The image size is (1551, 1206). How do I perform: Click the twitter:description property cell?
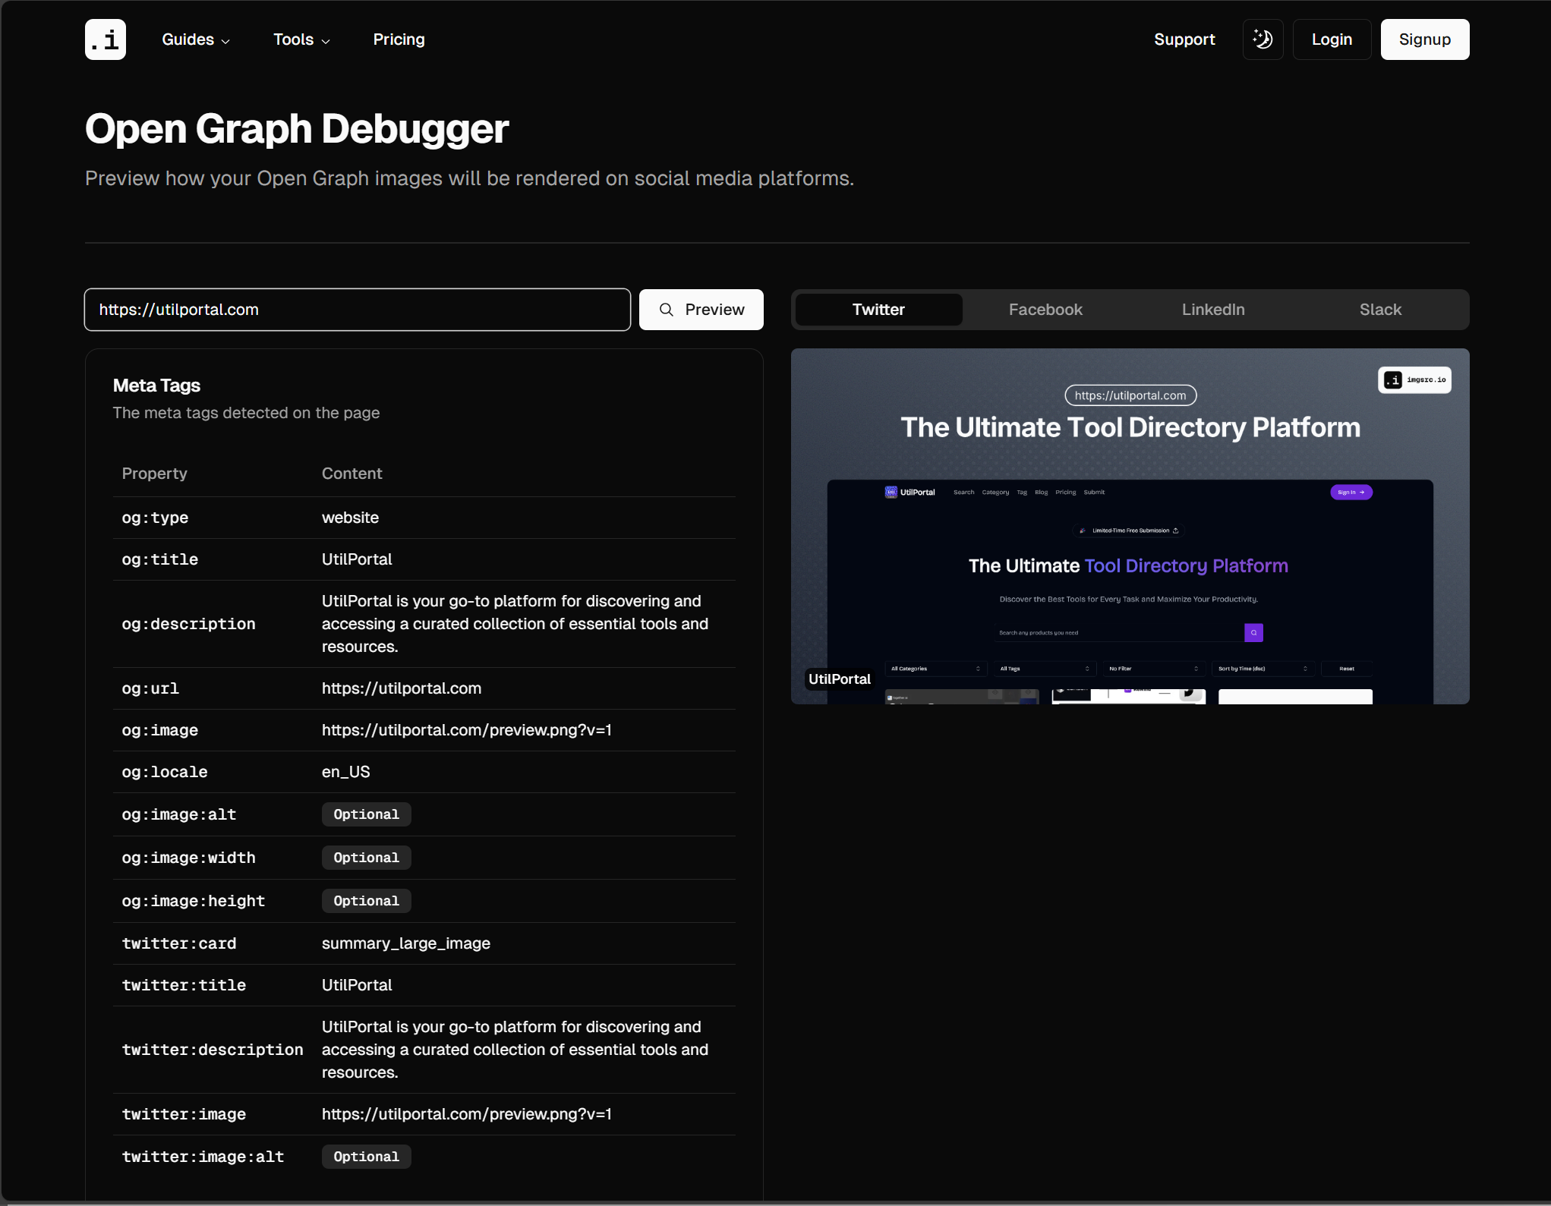pos(213,1050)
